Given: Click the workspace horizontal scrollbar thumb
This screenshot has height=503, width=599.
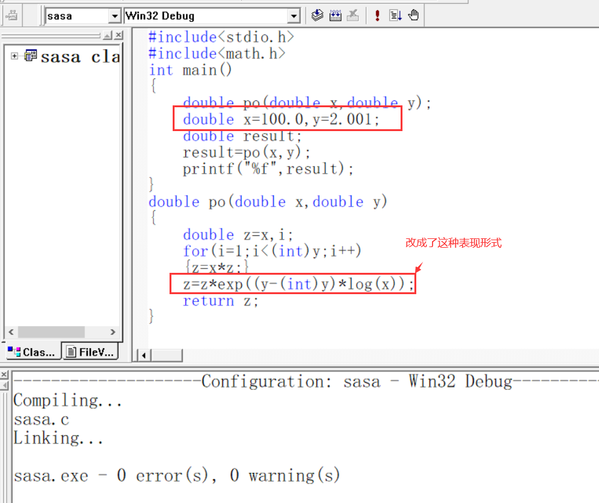Looking at the screenshot, I should pyautogui.click(x=51, y=332).
